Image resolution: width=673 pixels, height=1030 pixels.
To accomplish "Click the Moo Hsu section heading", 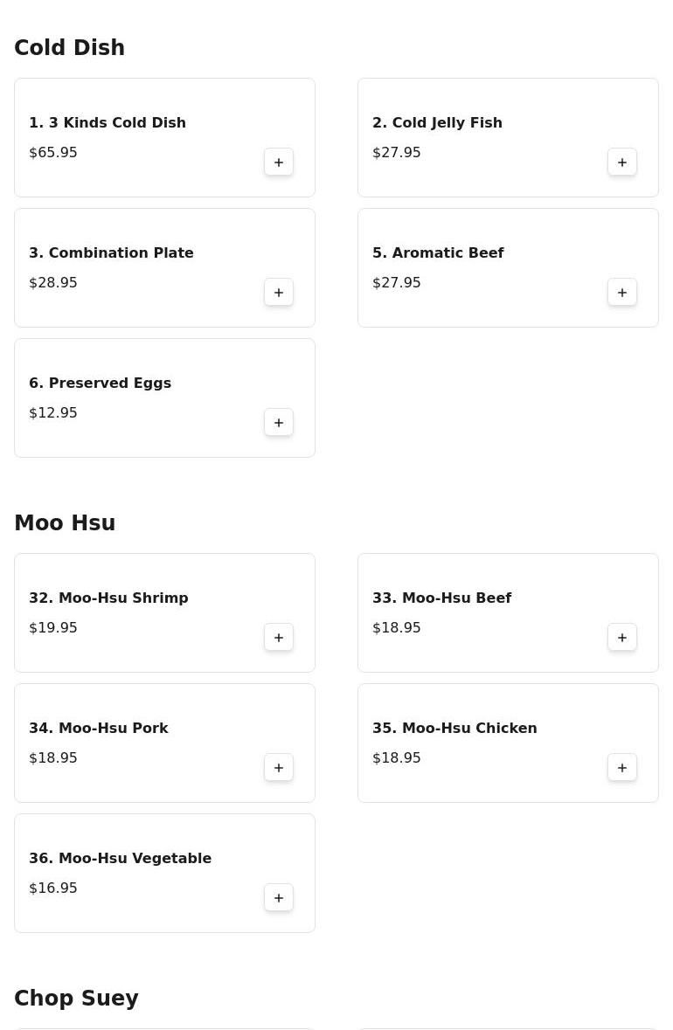I will pyautogui.click(x=65, y=523).
